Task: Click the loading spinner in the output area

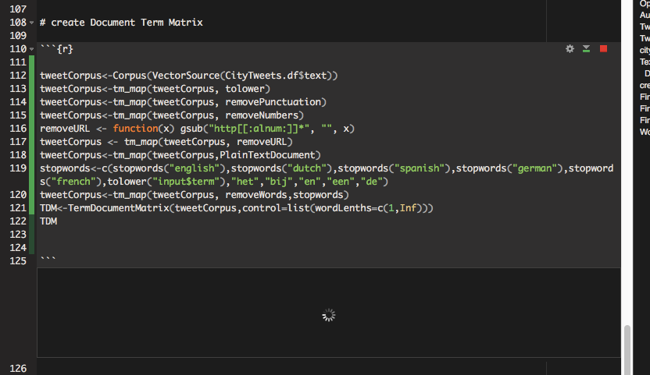Action: click(x=329, y=316)
